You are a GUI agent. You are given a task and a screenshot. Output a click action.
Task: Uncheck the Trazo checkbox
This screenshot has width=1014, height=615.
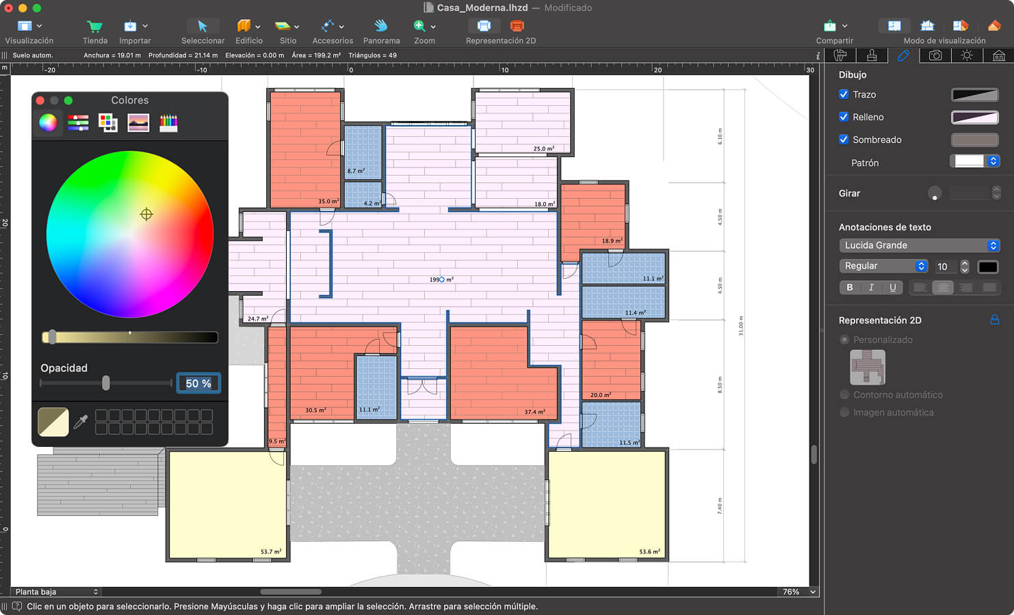coord(844,94)
